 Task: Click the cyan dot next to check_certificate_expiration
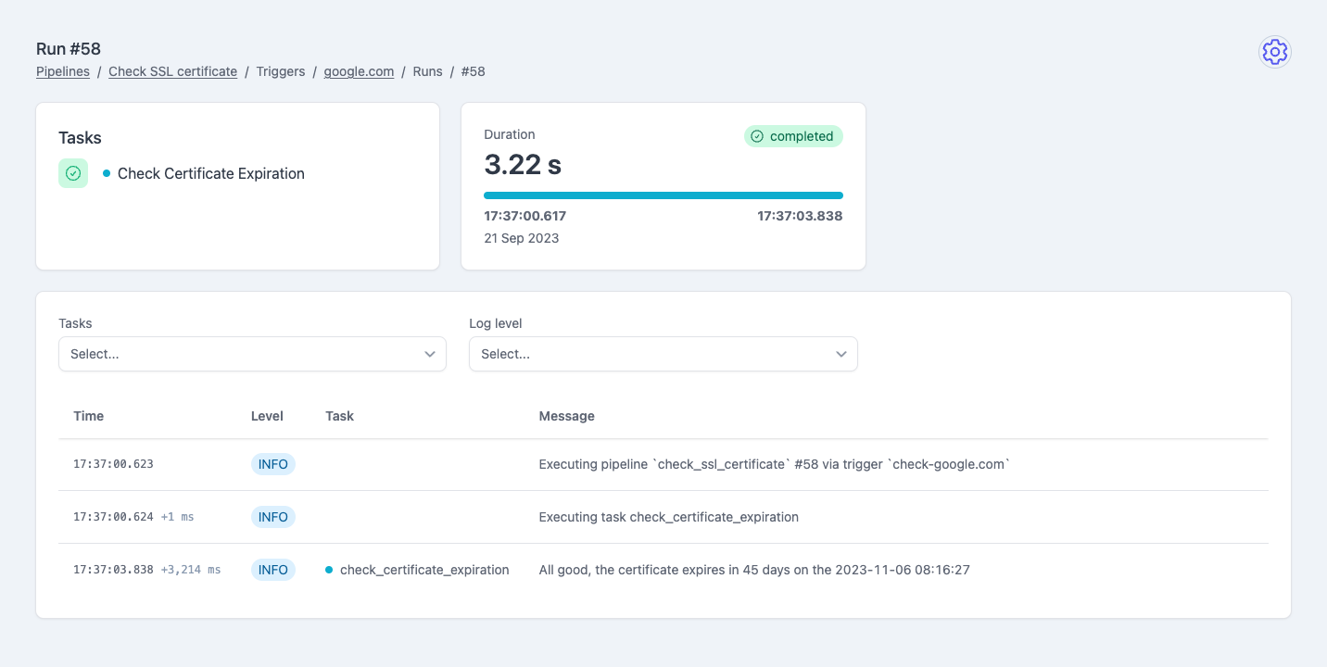tap(329, 570)
